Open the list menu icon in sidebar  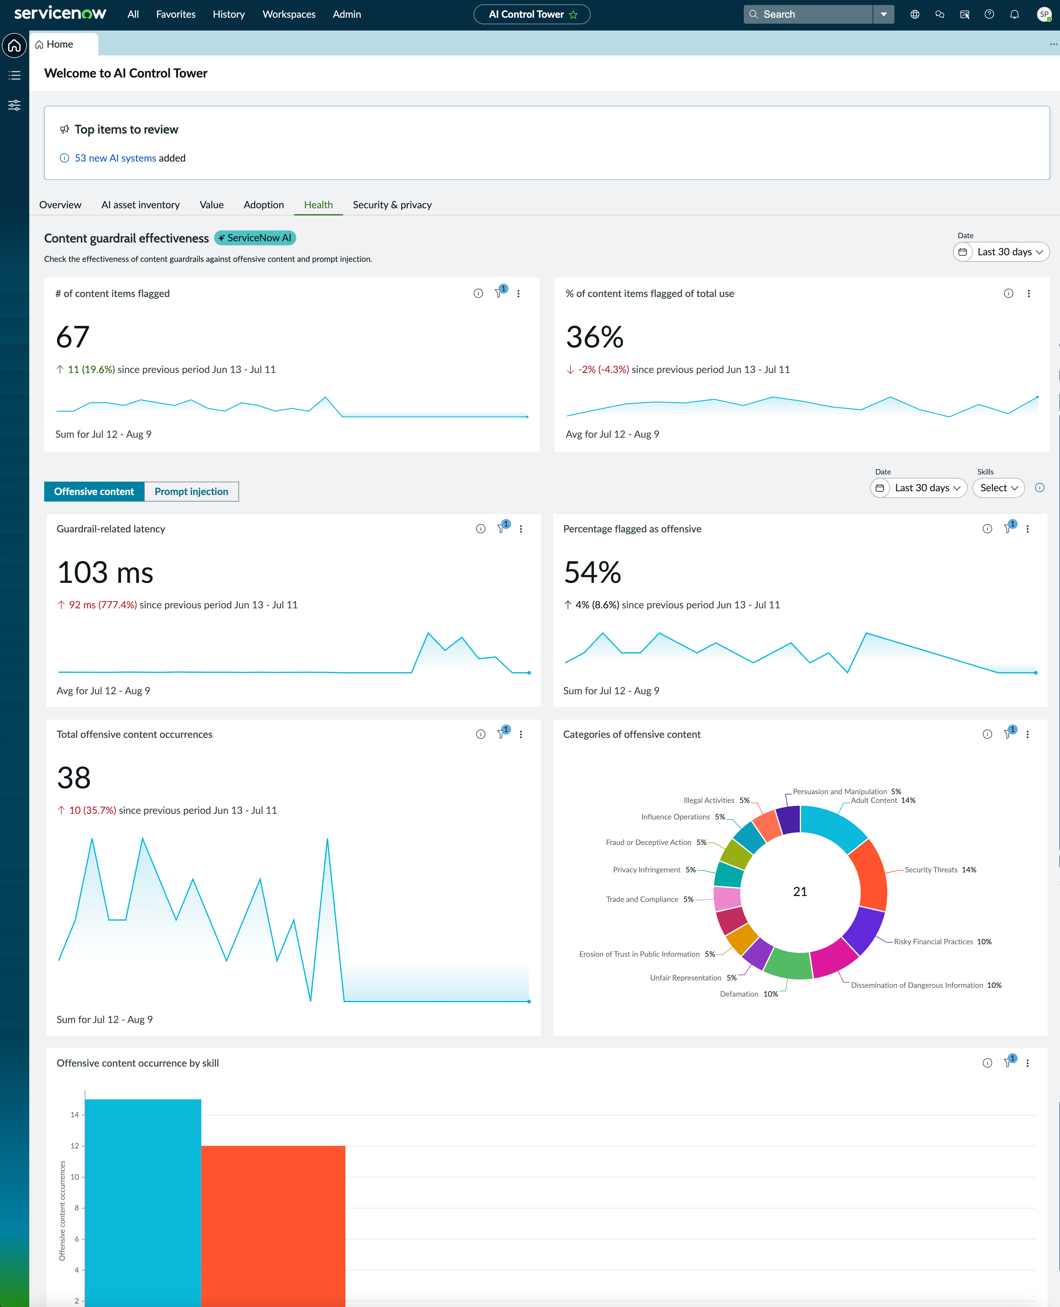click(15, 75)
